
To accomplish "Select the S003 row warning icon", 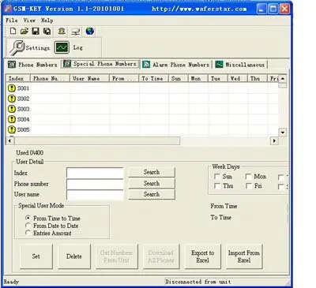I will (x=12, y=109).
